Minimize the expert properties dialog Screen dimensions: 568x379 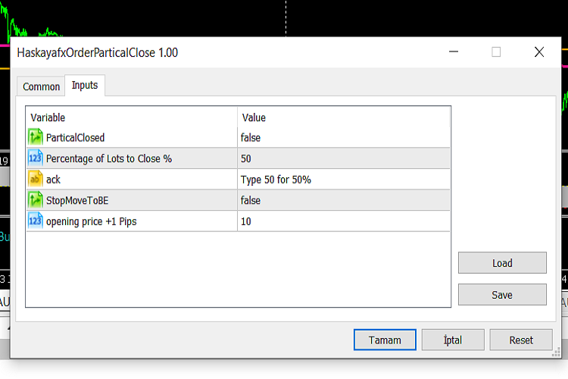(x=454, y=52)
